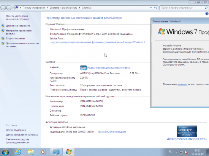Click 'Service Pack 1' text

pos(57,39)
